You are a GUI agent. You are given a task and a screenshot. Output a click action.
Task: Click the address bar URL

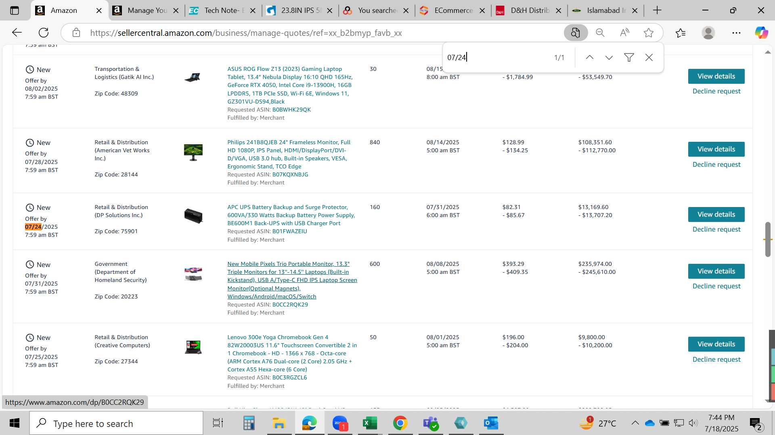[x=246, y=33]
